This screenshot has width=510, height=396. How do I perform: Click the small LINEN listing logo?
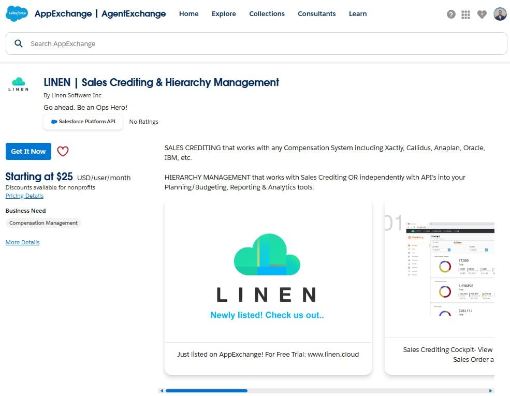[19, 84]
